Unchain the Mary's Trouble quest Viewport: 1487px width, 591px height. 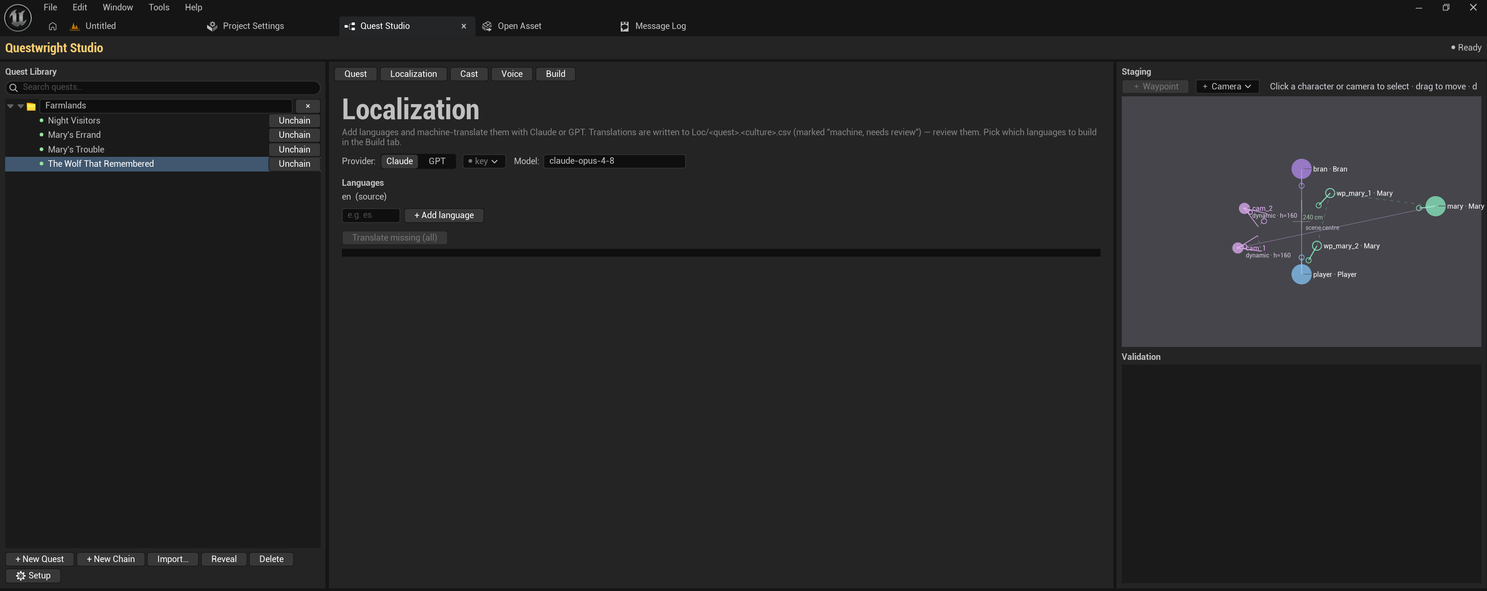(294, 149)
